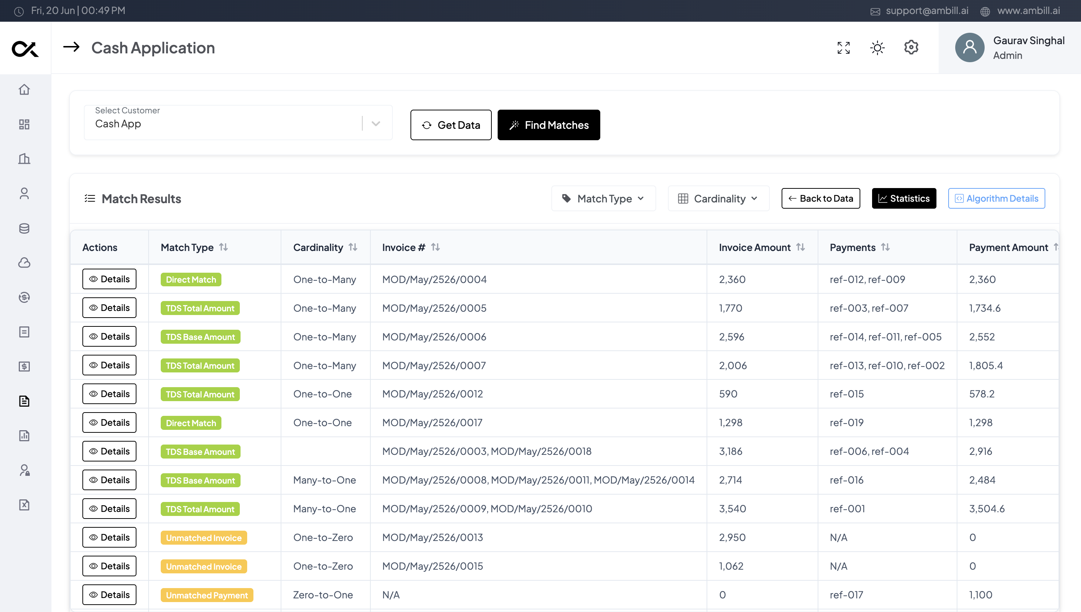View Details for invoice MOD/May/2526/0004

109,279
